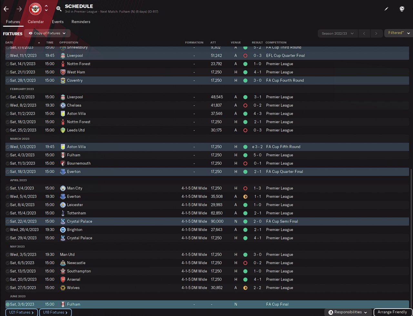The width and height of the screenshot is (413, 316).
Task: Open the Copy of Fixtures view dropdown
Action: tap(47, 33)
